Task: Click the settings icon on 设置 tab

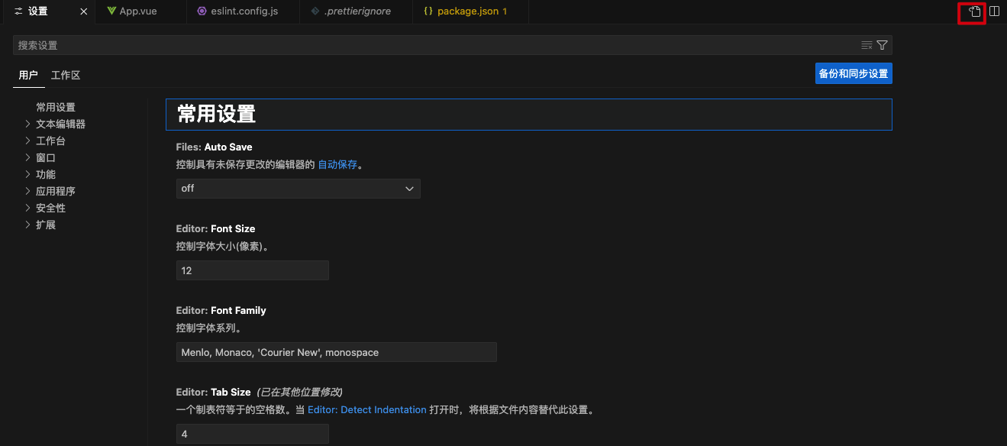Action: (18, 11)
